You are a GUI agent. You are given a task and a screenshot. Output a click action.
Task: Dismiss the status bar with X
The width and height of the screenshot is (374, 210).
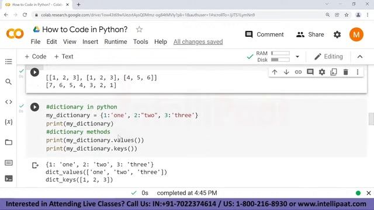369,193
